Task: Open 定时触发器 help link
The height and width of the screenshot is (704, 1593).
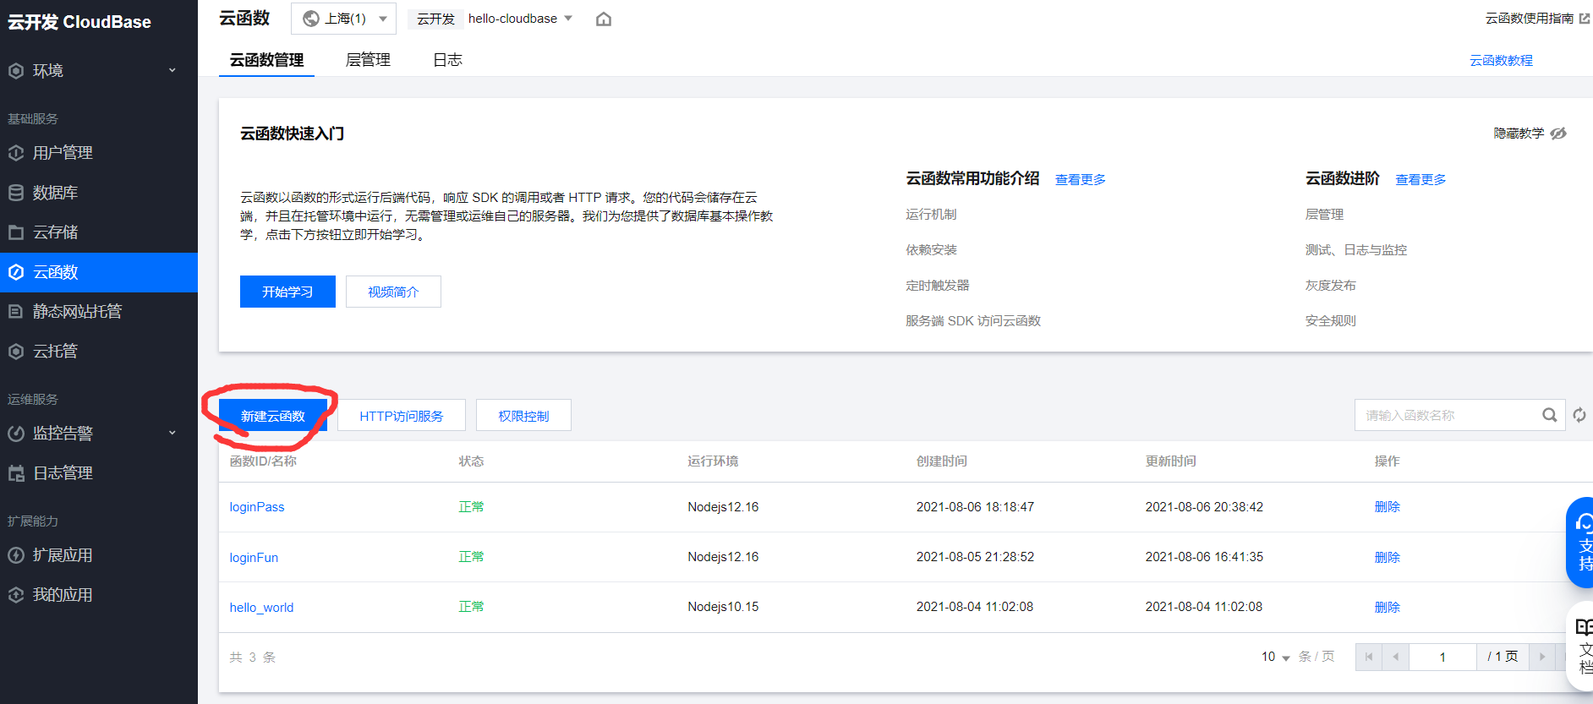Action: [938, 286]
